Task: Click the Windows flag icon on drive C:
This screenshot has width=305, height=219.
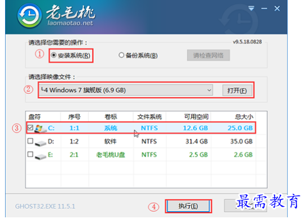Action: coord(40,129)
